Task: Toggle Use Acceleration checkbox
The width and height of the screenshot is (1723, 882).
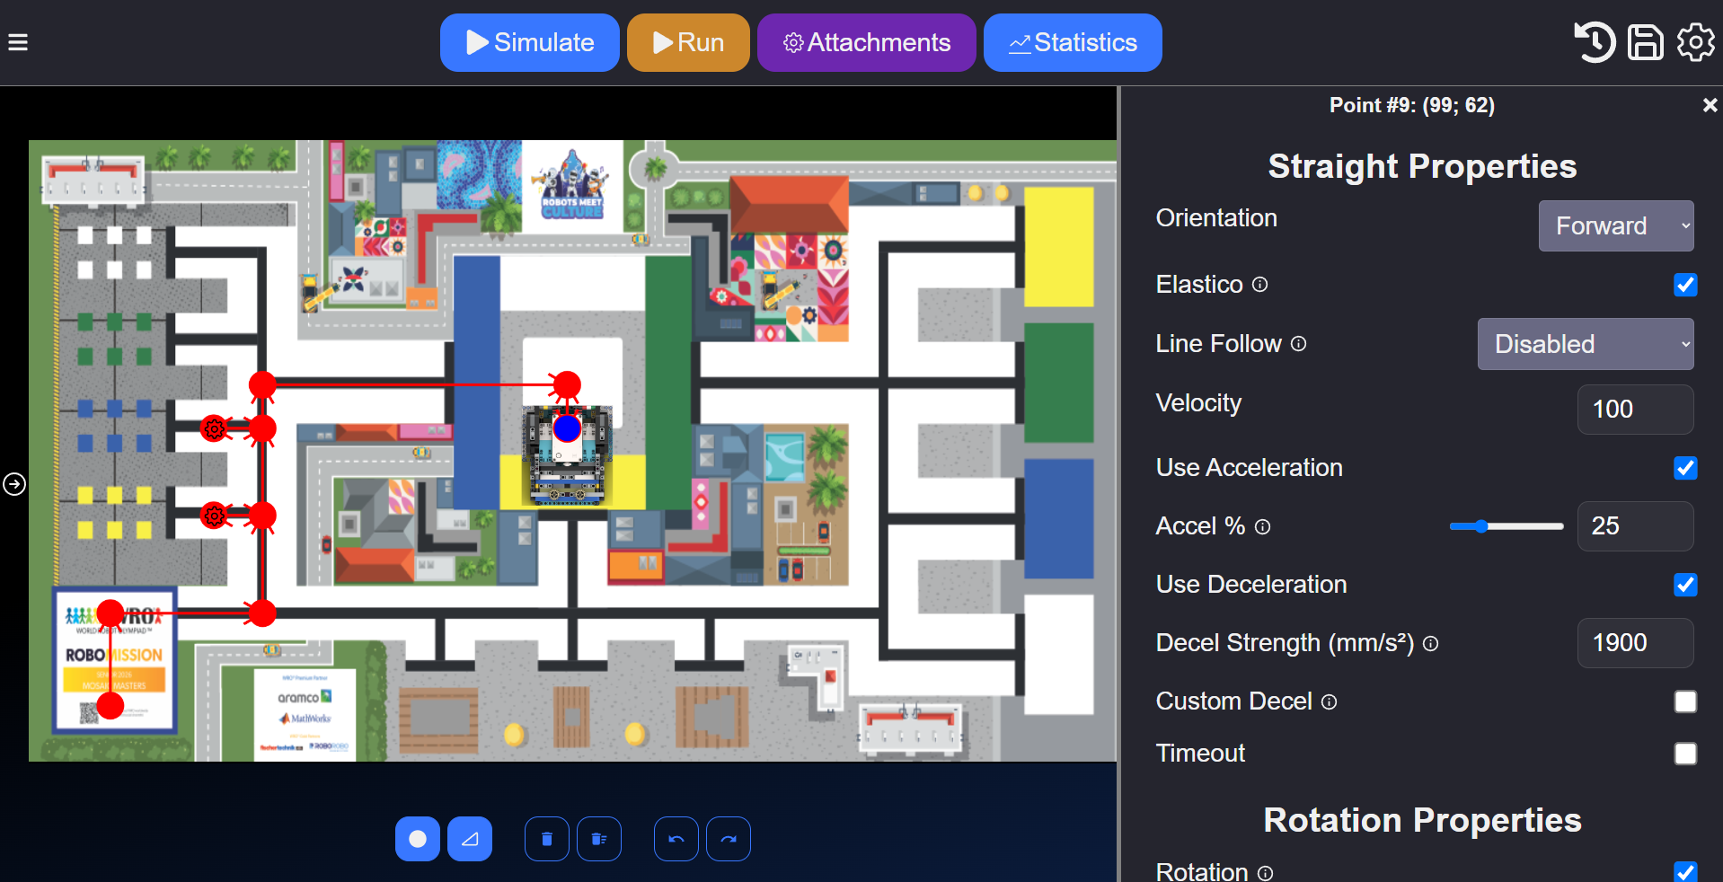Action: coord(1685,468)
